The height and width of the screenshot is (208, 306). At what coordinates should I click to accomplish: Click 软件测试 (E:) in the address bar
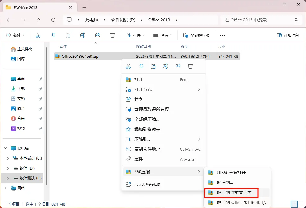(123, 20)
